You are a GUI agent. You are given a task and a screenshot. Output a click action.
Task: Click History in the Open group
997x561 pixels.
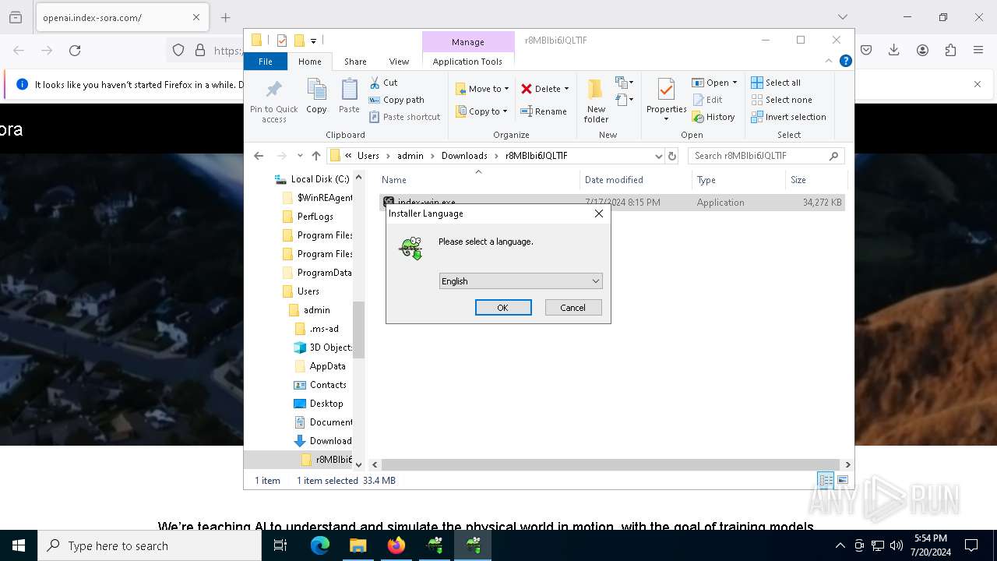(x=713, y=117)
